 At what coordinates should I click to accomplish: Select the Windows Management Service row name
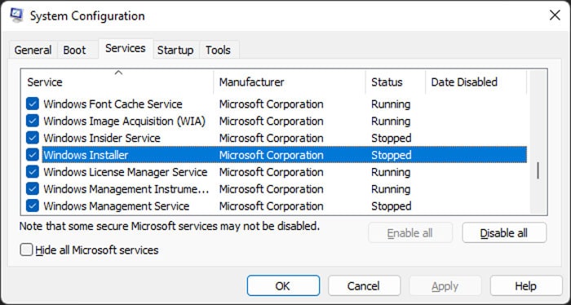pos(117,206)
